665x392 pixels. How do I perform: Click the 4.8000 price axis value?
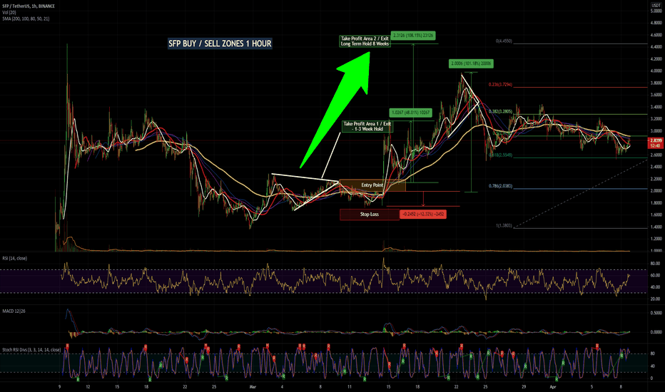(x=656, y=23)
